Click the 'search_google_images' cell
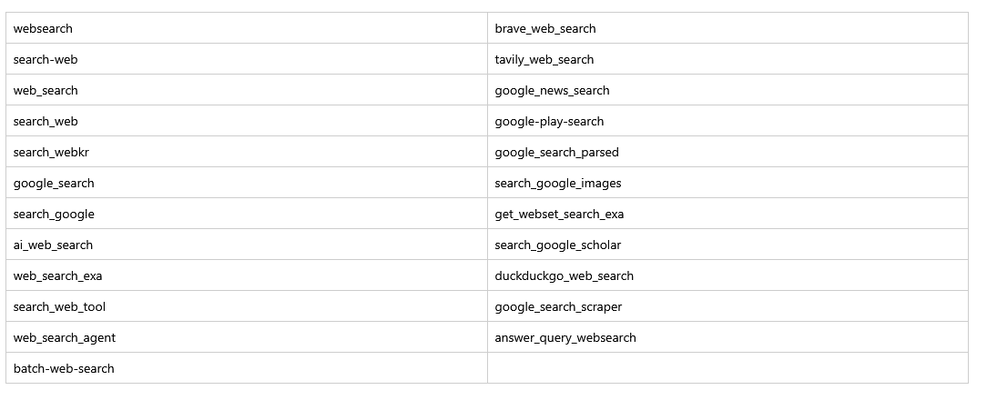This screenshot has height=400, width=987. 558,183
